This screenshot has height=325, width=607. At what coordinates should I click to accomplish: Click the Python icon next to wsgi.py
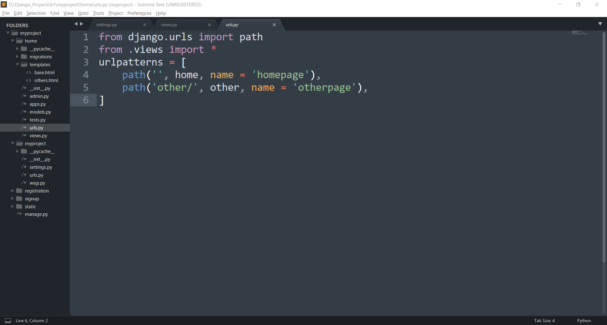(24, 183)
